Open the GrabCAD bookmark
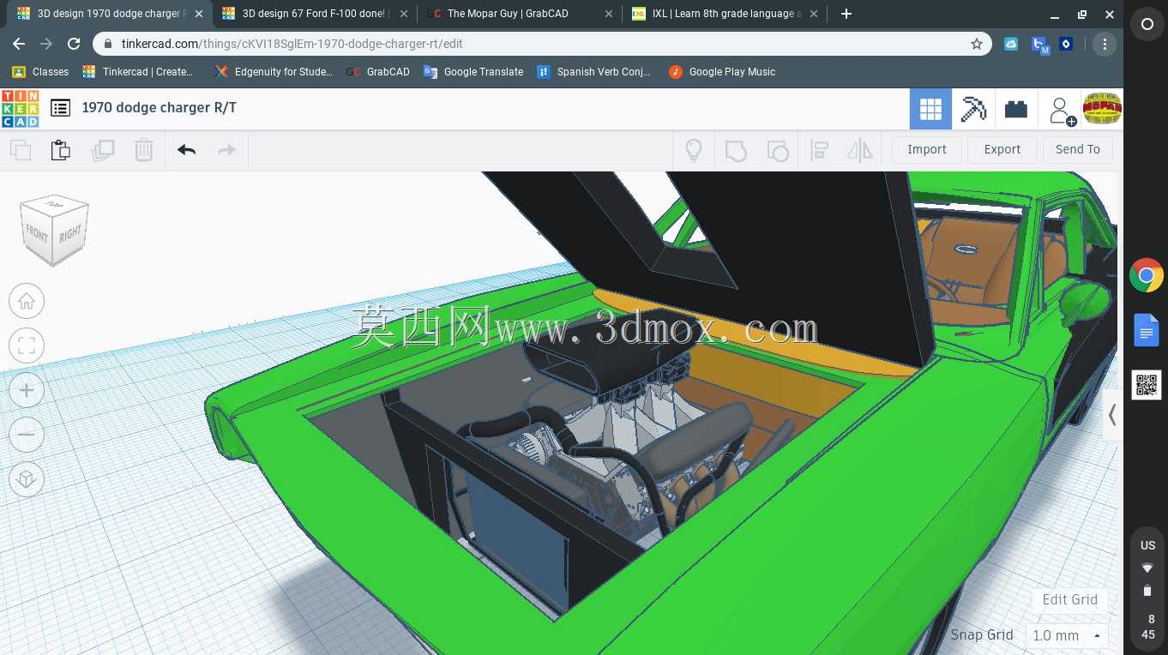 pos(378,72)
